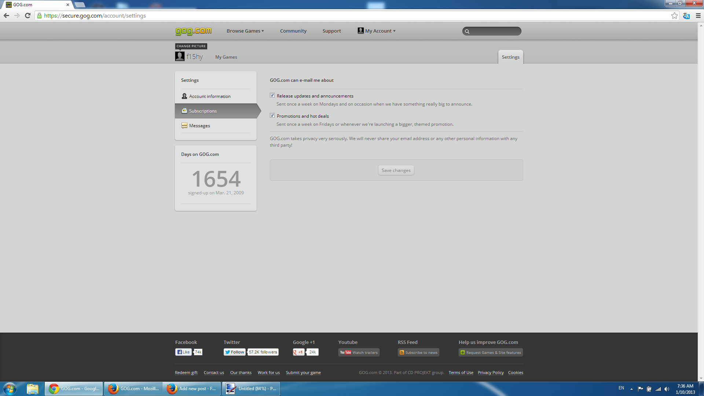
Task: Click the f15hy username
Action: pyautogui.click(x=194, y=56)
